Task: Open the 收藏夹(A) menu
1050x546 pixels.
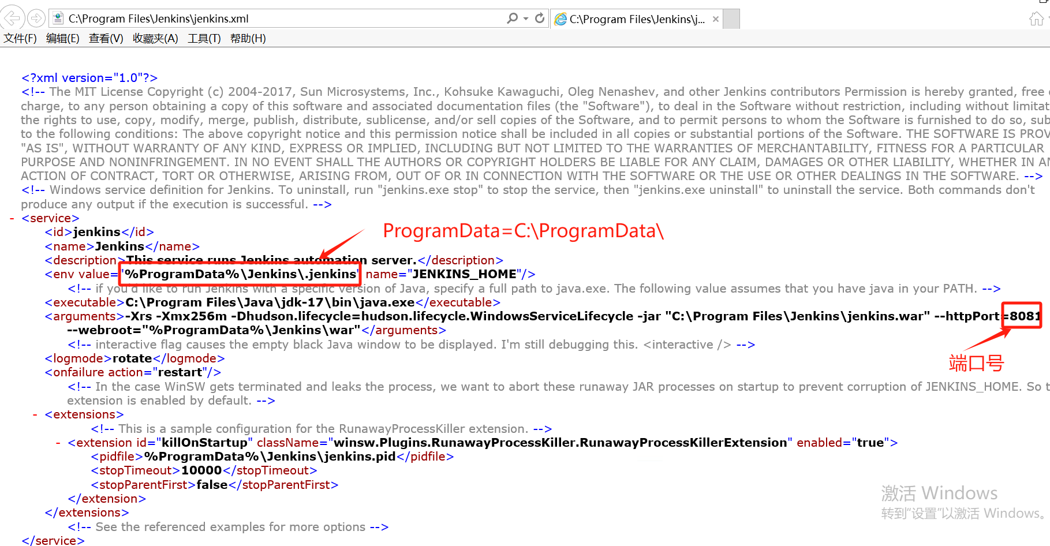Action: (155, 39)
